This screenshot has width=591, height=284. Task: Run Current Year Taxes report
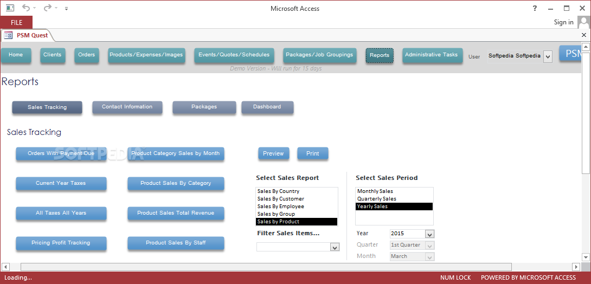click(x=61, y=183)
